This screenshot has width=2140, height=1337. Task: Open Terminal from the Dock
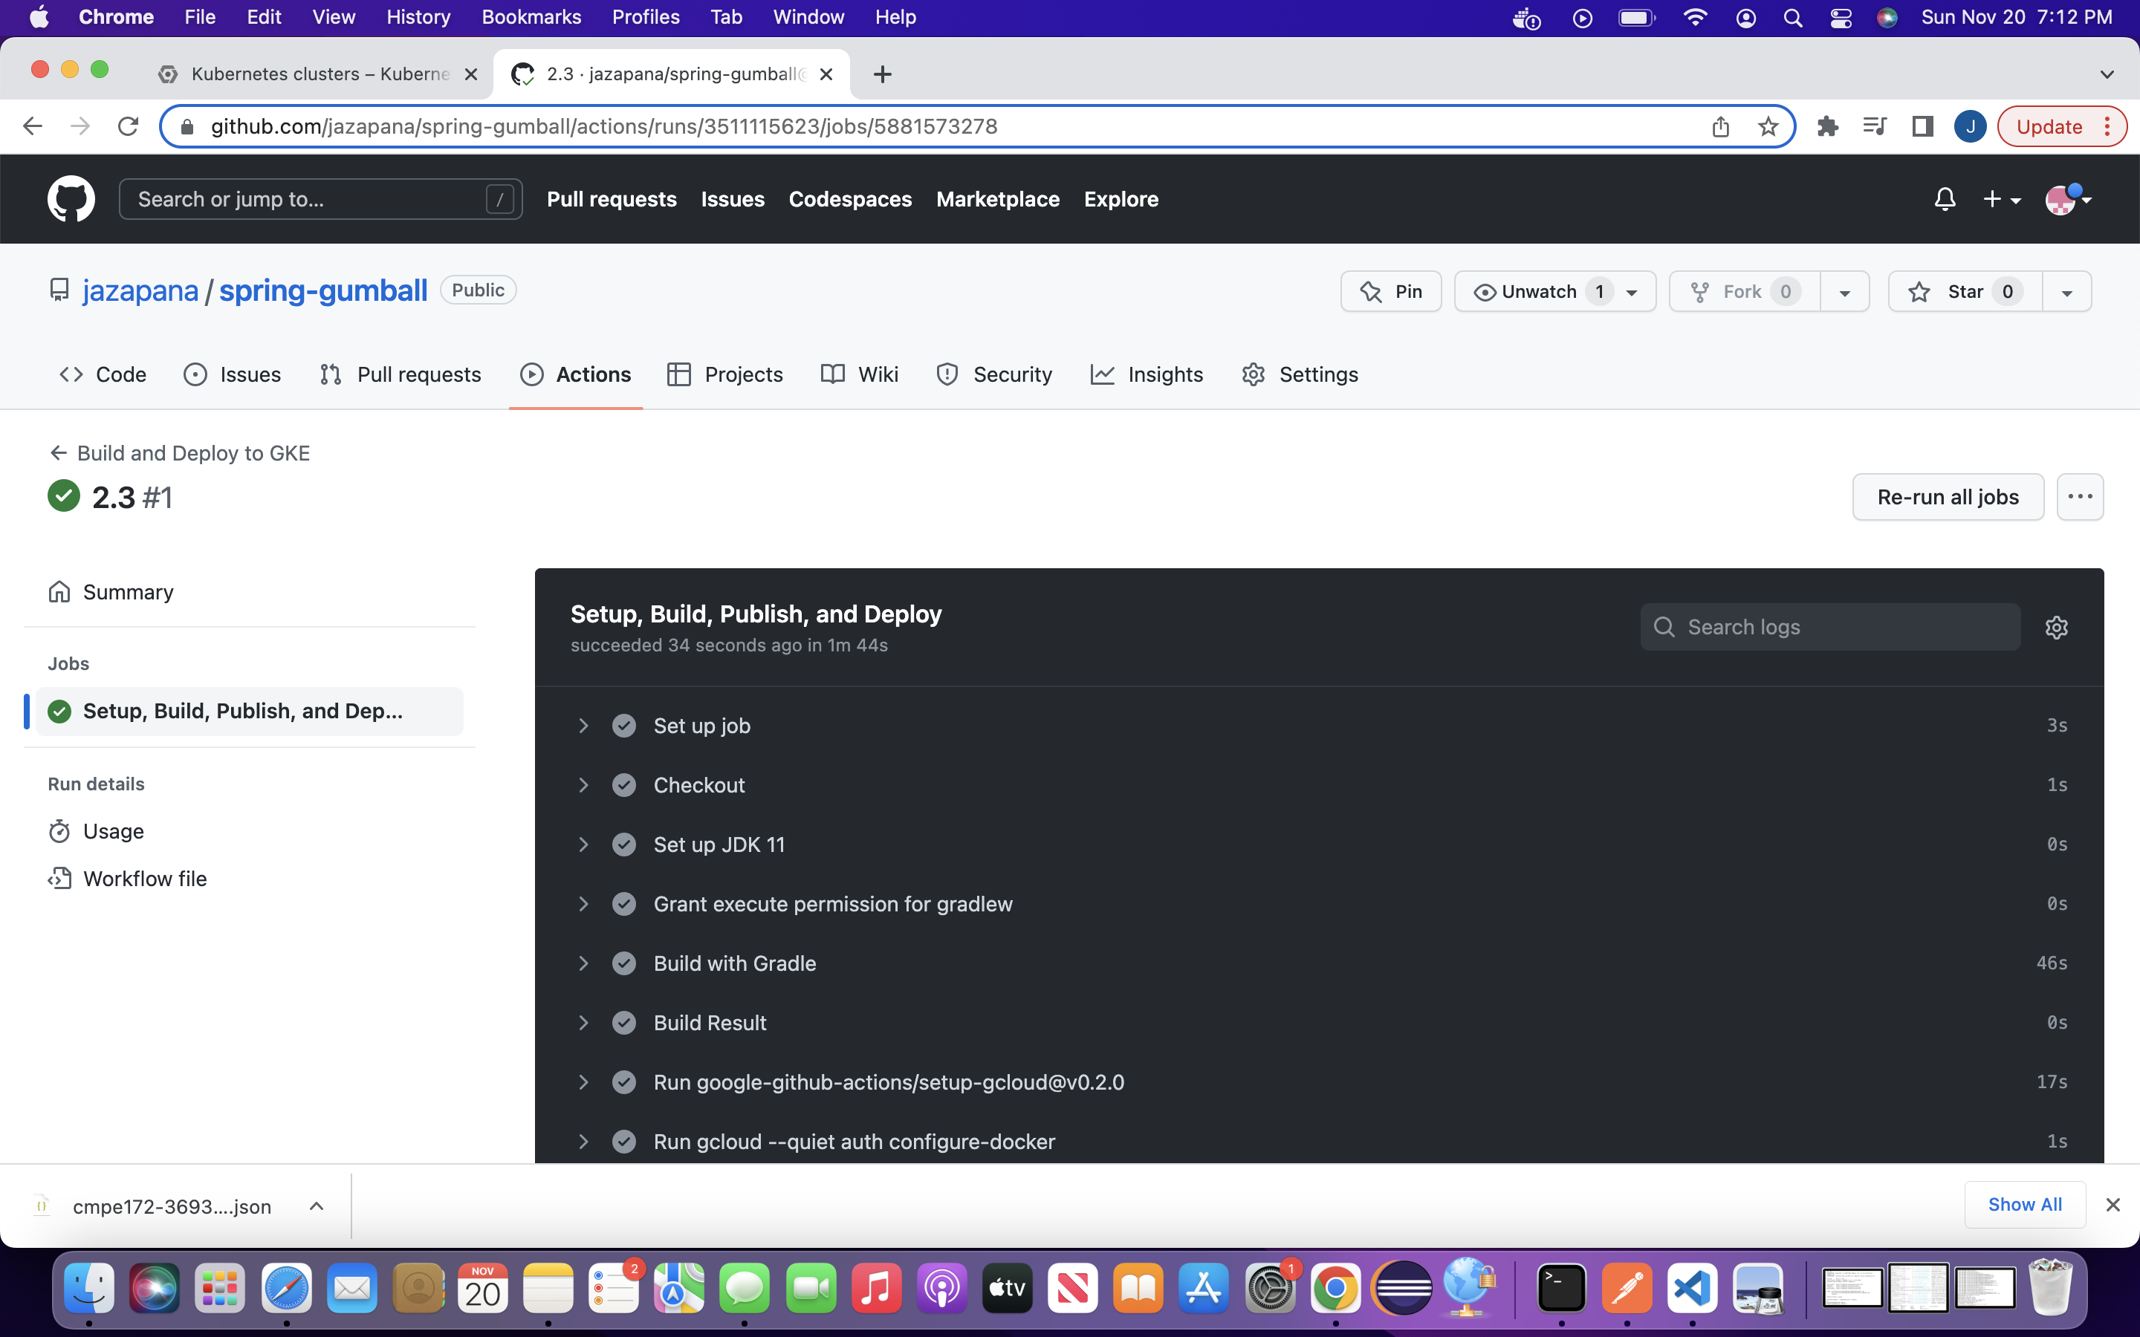click(1560, 1289)
